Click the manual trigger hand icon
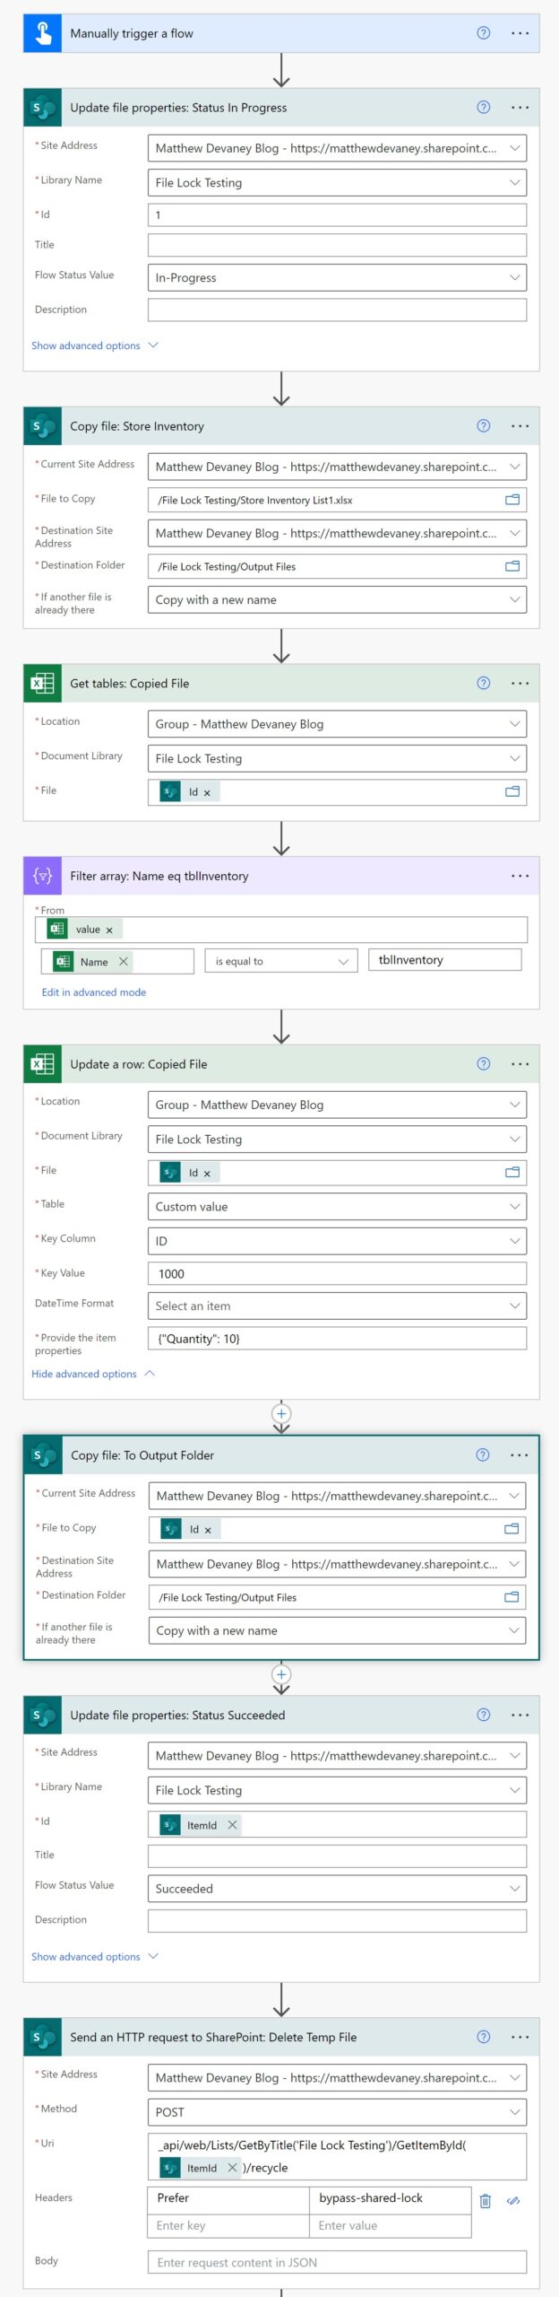This screenshot has height=2297, width=559. pyautogui.click(x=40, y=33)
